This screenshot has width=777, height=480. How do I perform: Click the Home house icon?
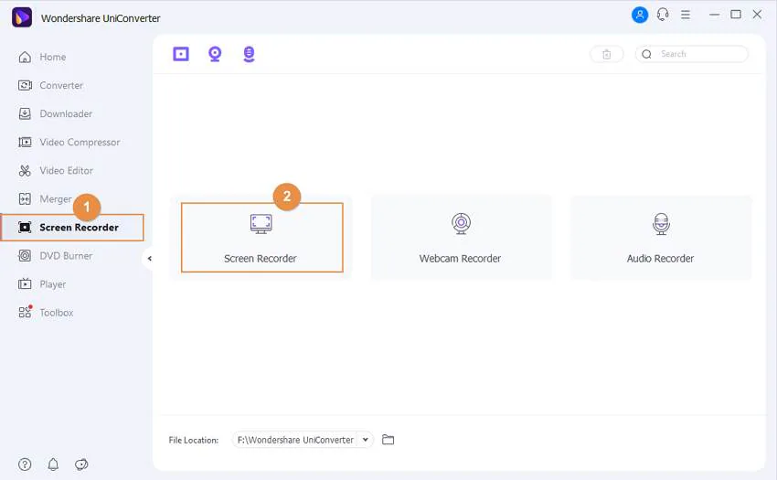(25, 57)
